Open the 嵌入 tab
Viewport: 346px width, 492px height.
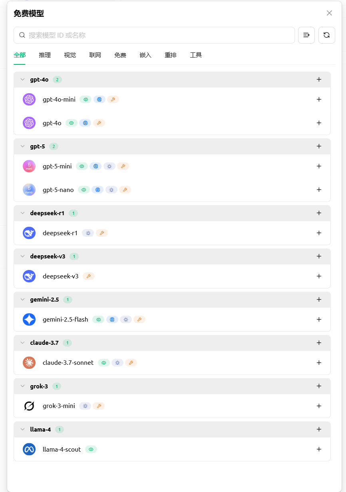145,55
